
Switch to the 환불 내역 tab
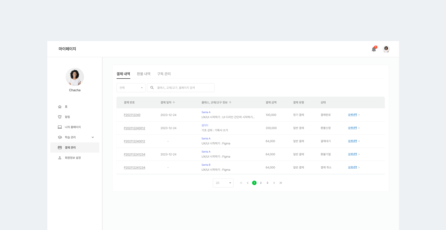point(143,74)
